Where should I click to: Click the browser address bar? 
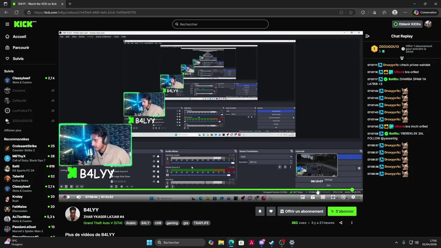tap(185, 12)
